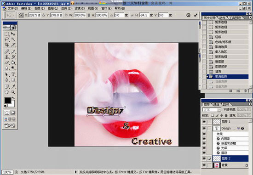Toggle visibility of 内阴影 effect
The image size is (253, 175).
tap(204, 139)
